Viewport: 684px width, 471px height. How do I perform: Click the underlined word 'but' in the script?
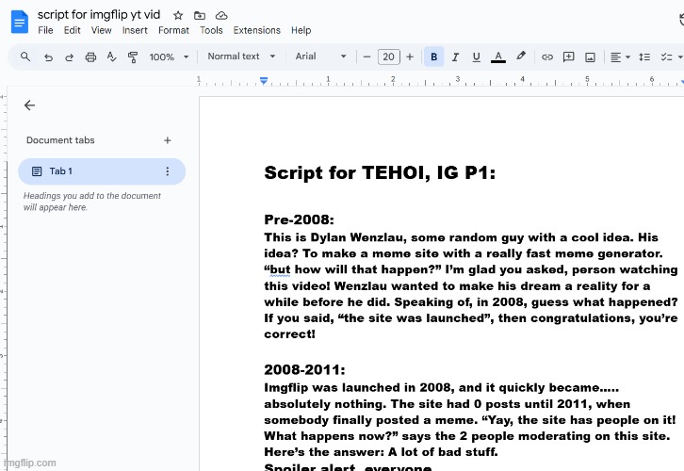(280, 269)
